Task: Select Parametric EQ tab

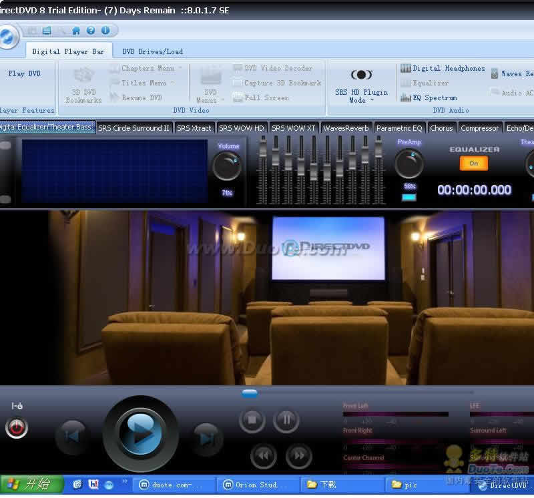Action: pyautogui.click(x=399, y=128)
